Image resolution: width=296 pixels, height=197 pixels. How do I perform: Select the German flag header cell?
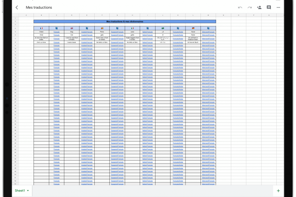point(193,28)
